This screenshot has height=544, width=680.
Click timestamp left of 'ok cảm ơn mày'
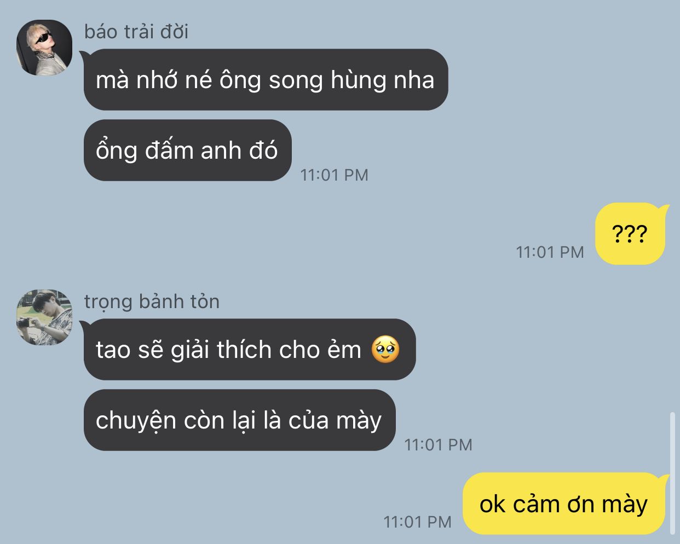[x=417, y=522]
